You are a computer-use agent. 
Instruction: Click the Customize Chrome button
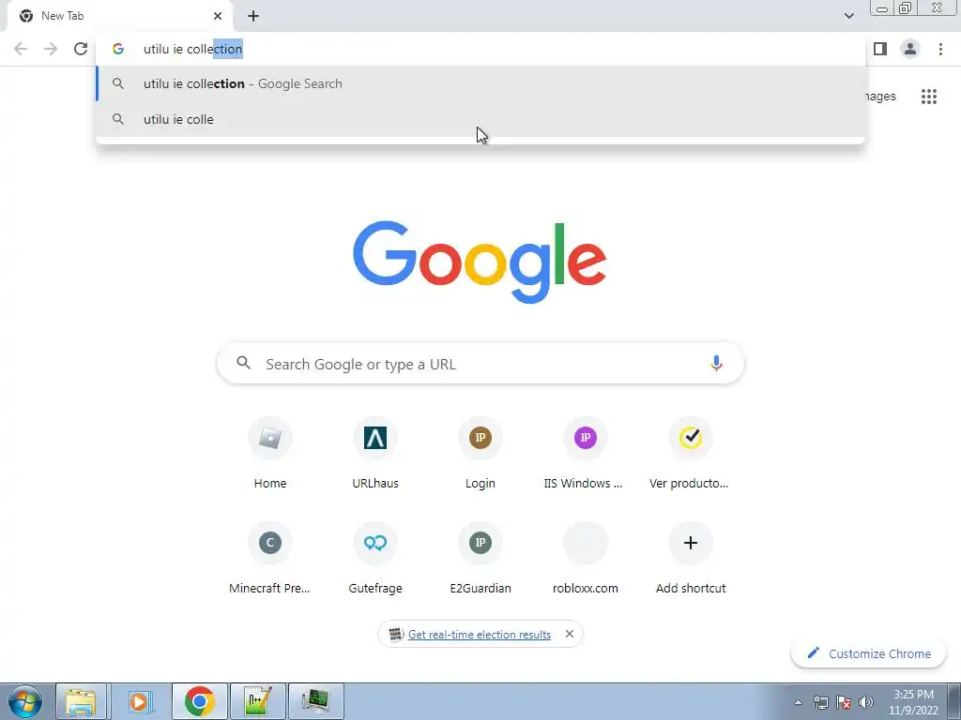point(869,653)
